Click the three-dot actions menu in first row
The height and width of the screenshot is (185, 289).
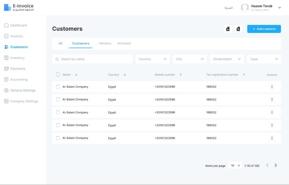pos(272,87)
